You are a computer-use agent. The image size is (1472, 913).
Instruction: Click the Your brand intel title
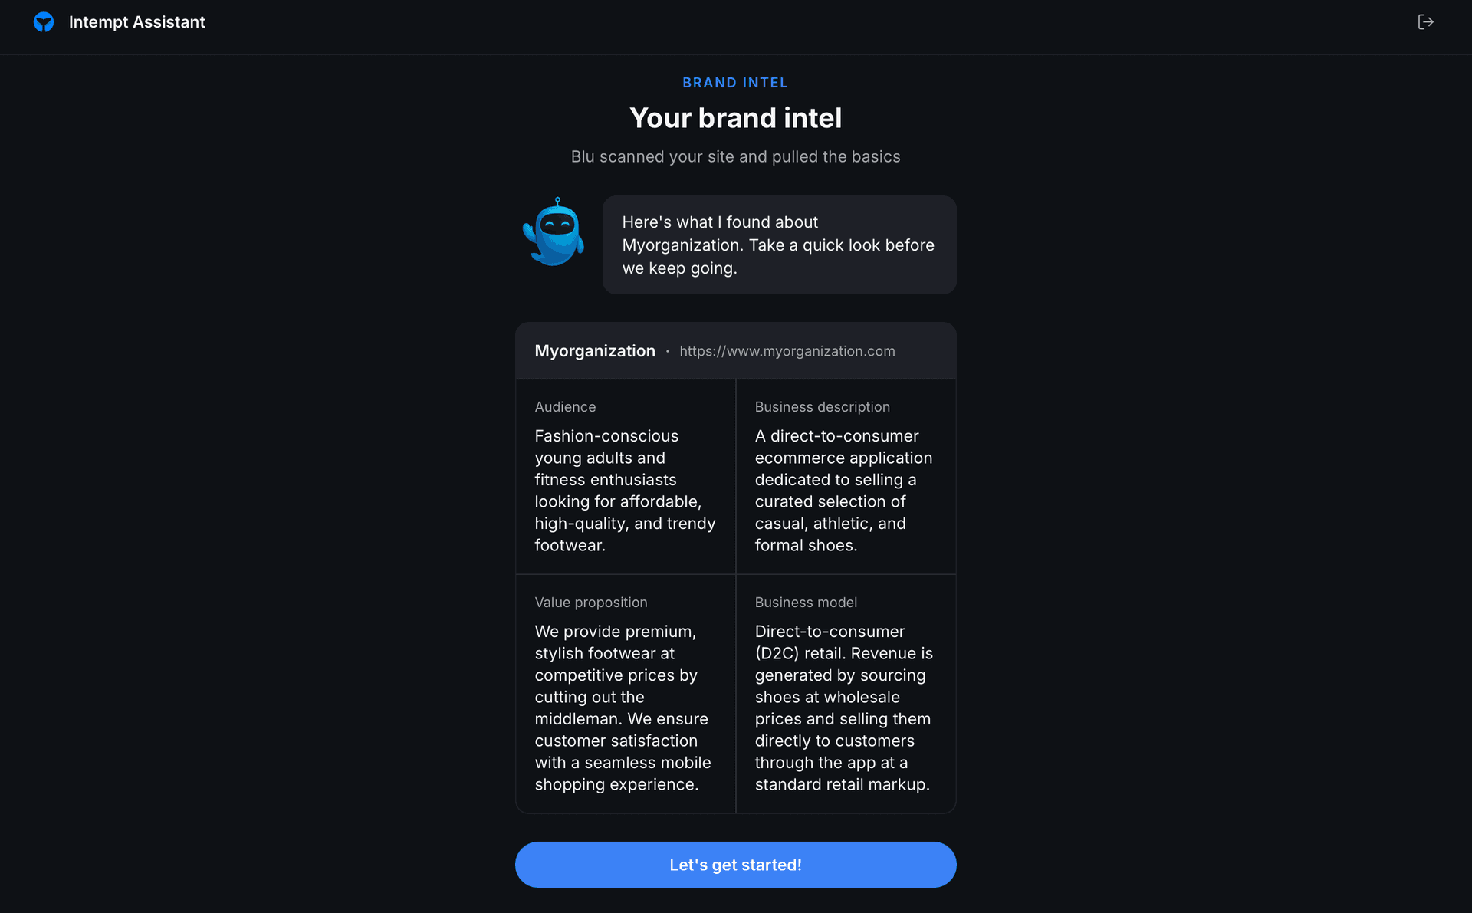coord(735,118)
